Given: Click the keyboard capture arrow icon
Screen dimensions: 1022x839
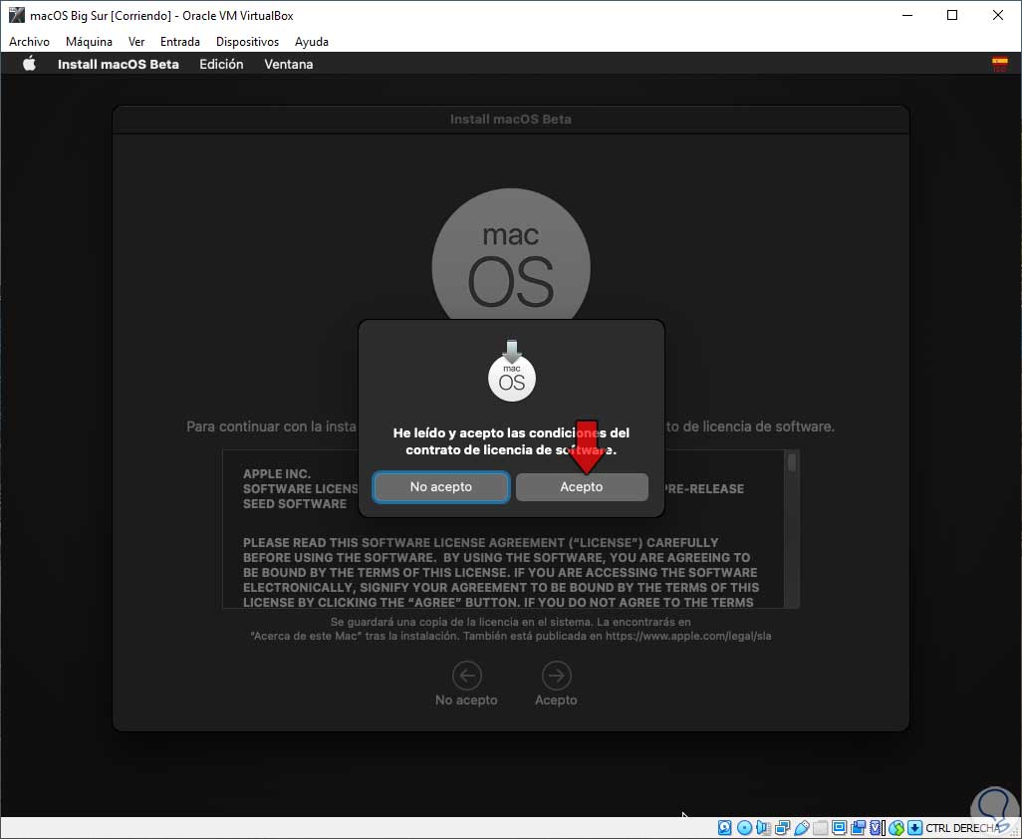Looking at the screenshot, I should (914, 828).
